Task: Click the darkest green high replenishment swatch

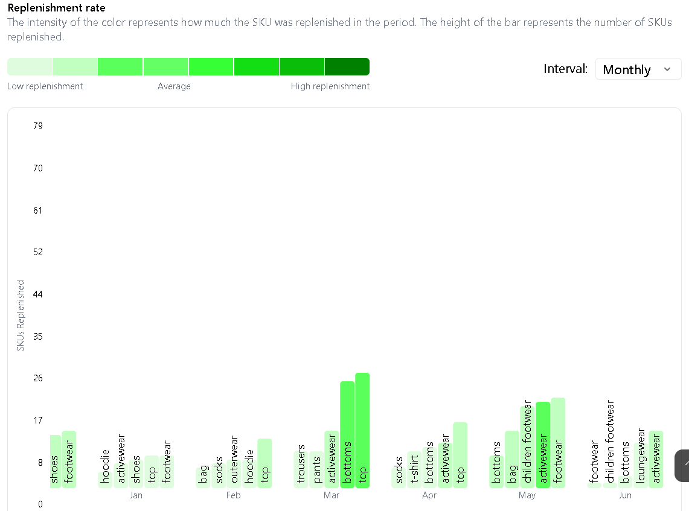Action: 347,67
